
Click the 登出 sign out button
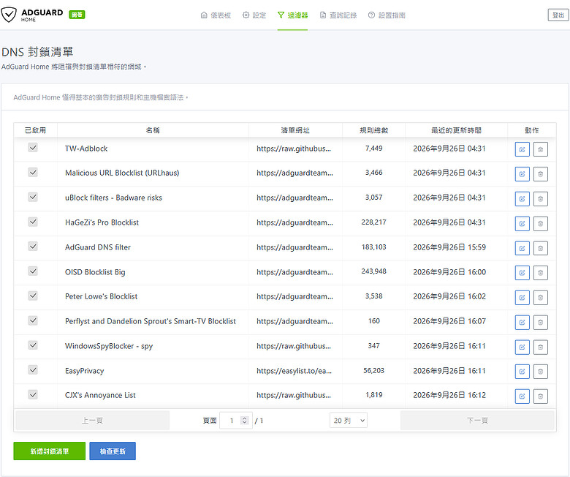click(558, 15)
